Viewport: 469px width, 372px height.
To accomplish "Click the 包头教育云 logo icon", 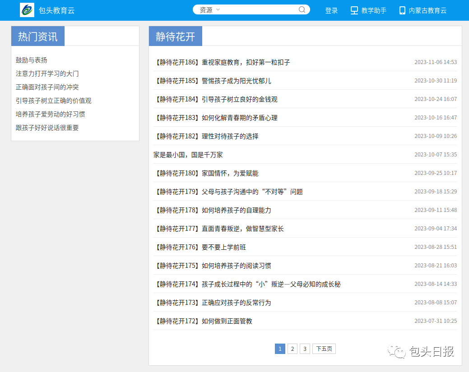I will [x=27, y=10].
